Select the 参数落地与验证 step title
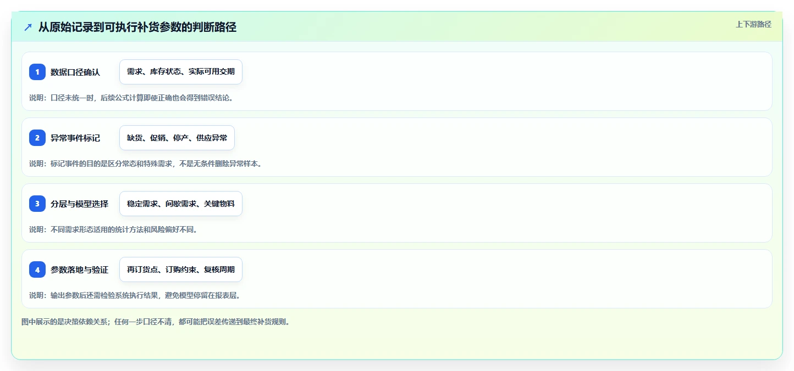 coord(79,269)
